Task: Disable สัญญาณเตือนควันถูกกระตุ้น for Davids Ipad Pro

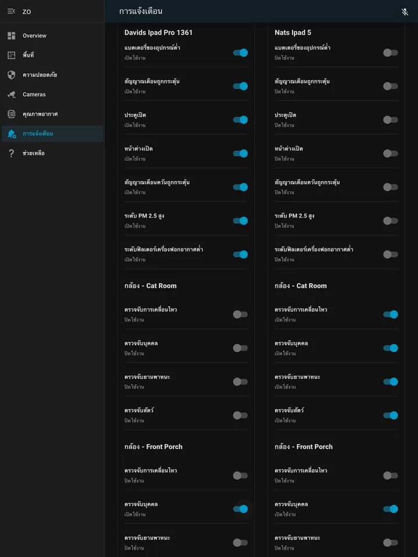Action: 240,187
